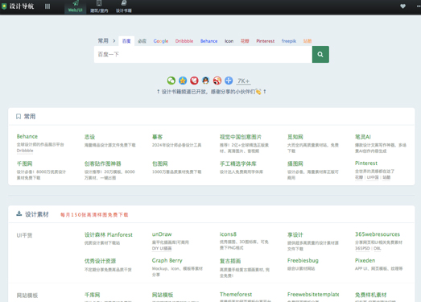Open the 设计森林 Planforest link
This screenshot has height=302, width=421.
tap(109, 234)
